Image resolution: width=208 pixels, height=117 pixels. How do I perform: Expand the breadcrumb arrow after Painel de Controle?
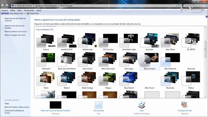tap(33, 6)
